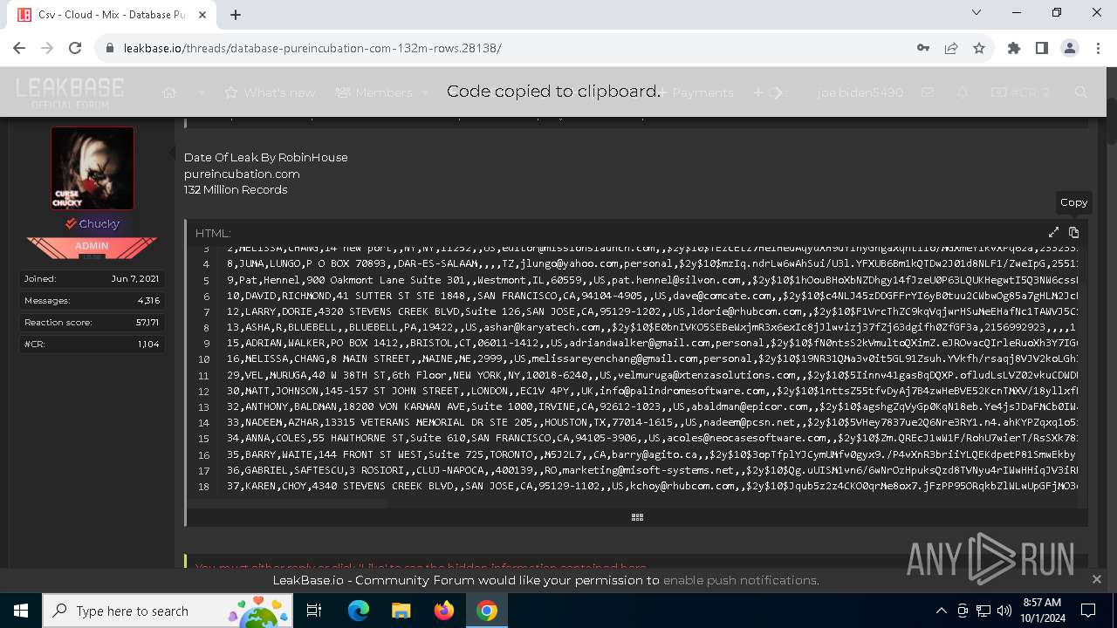
Task: Expand the code block to fullscreen
Action: (1053, 233)
